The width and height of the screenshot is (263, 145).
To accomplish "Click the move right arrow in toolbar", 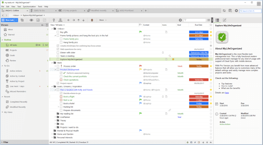I will (74, 20).
